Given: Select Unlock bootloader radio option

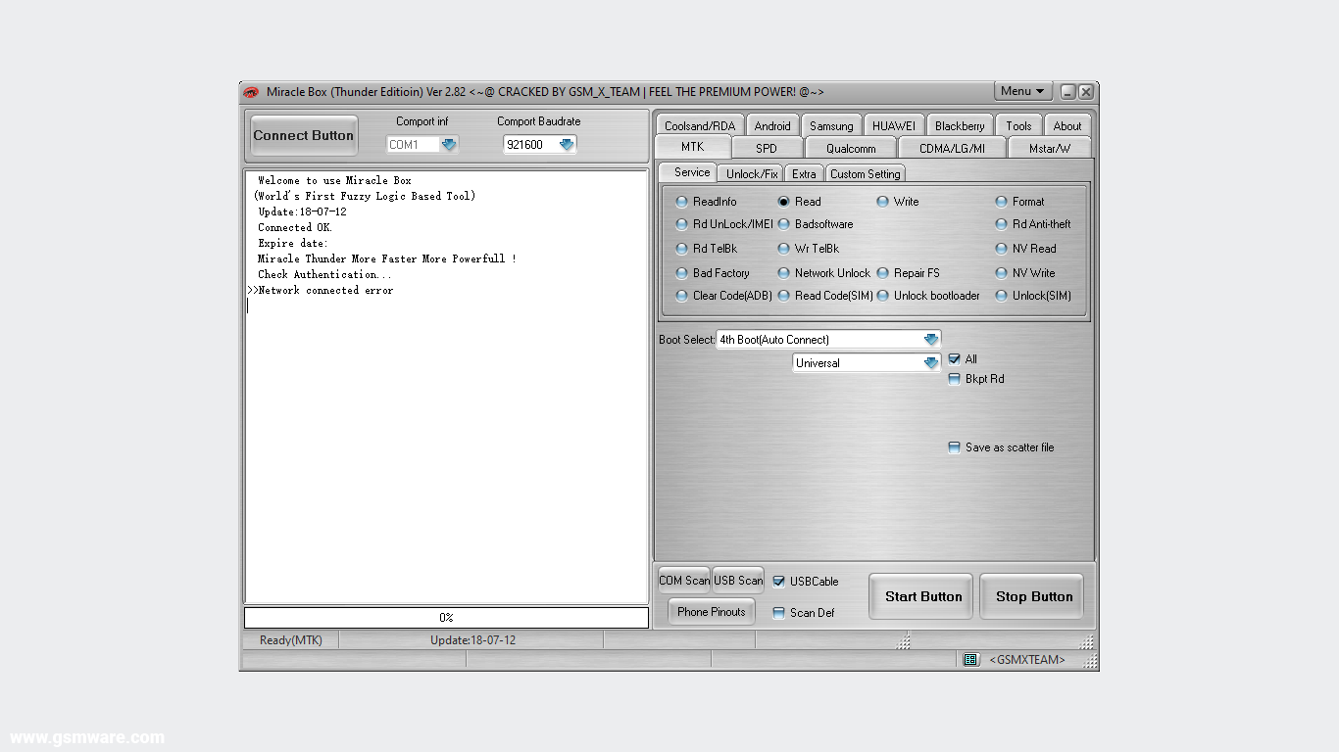Looking at the screenshot, I should point(883,296).
